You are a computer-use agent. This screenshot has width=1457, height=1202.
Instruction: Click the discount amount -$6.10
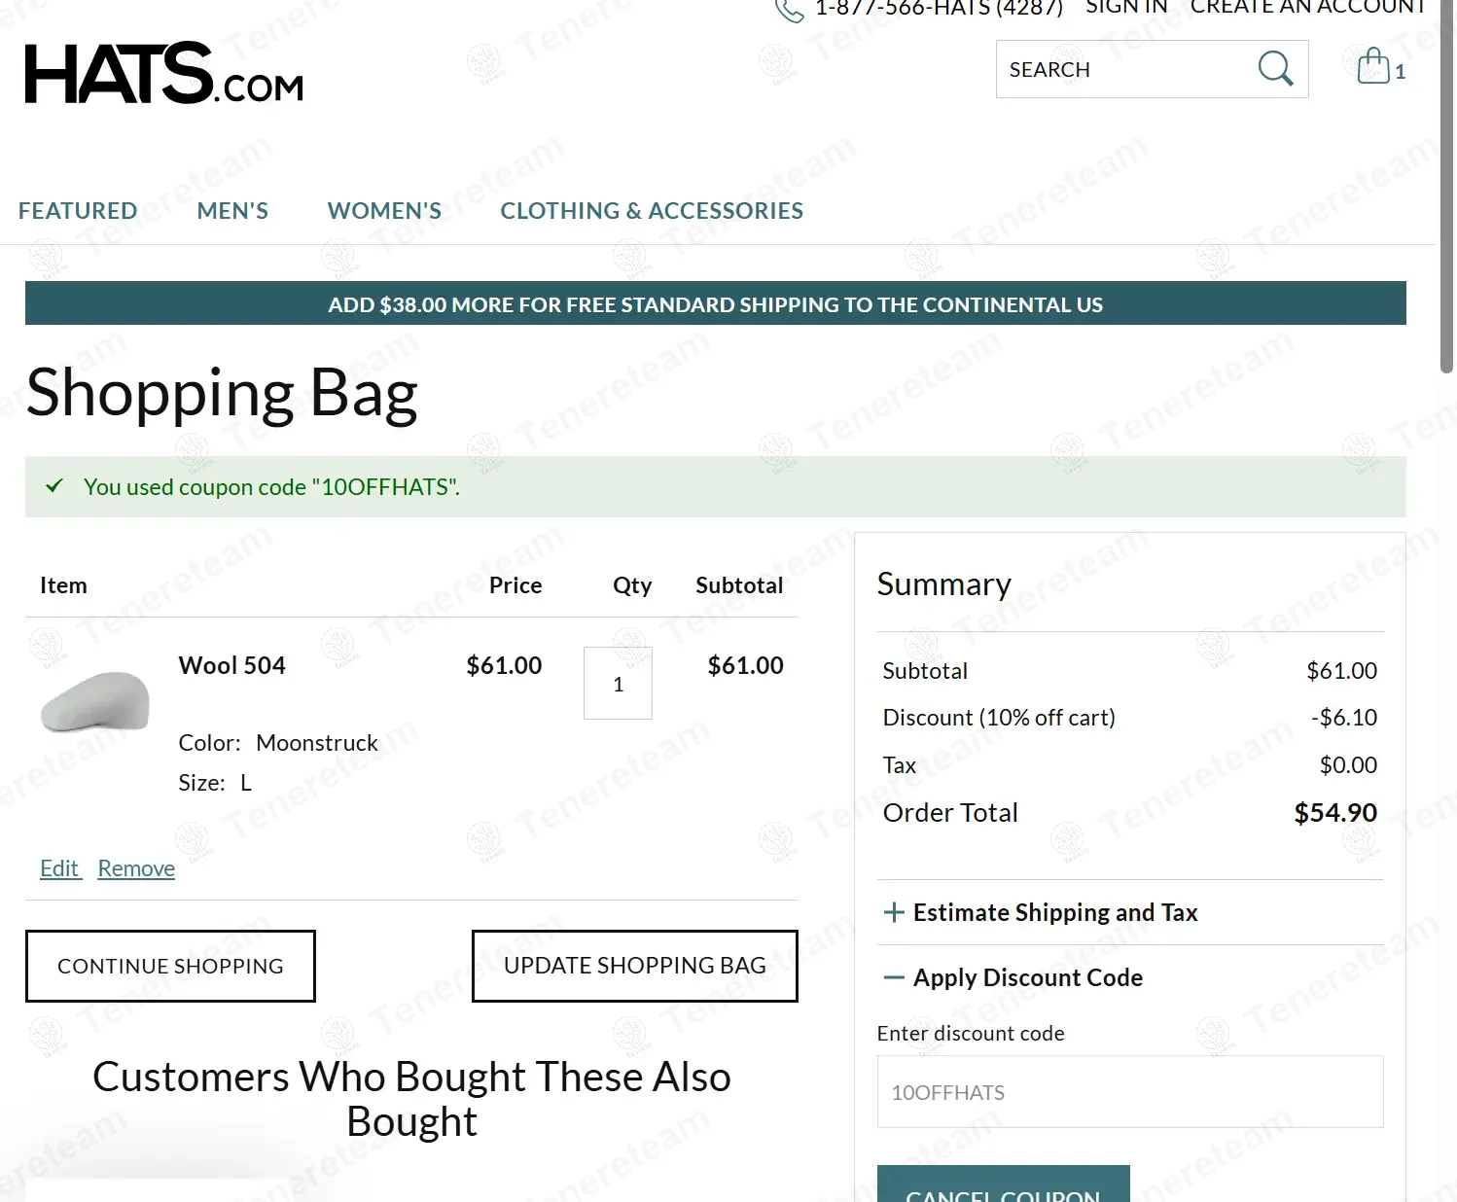tap(1344, 718)
